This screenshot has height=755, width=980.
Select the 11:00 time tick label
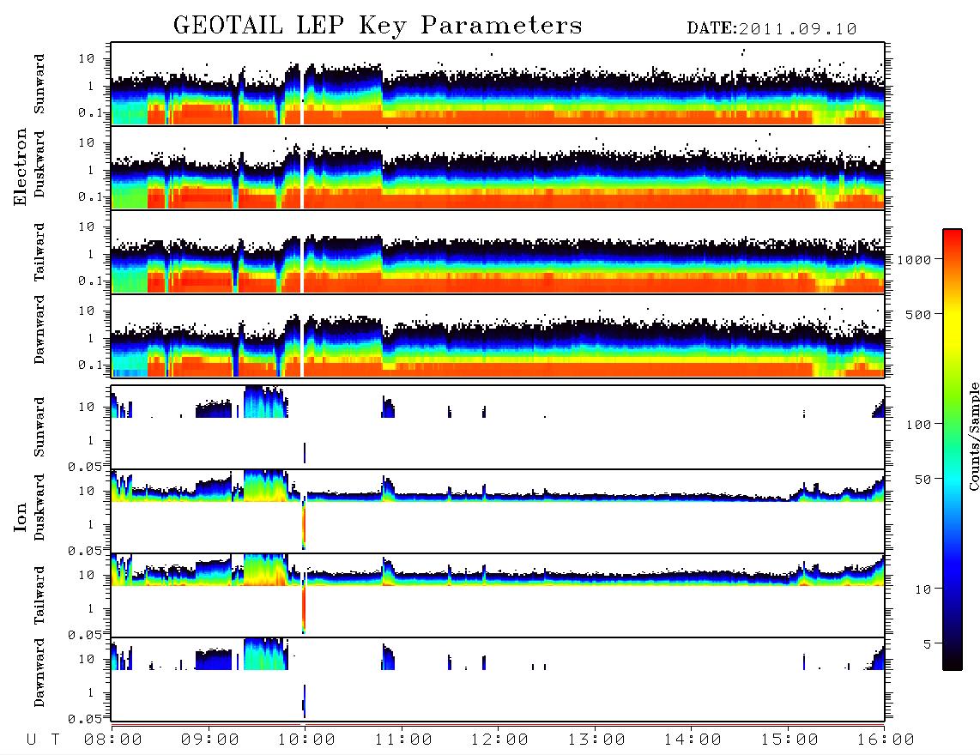click(x=403, y=740)
